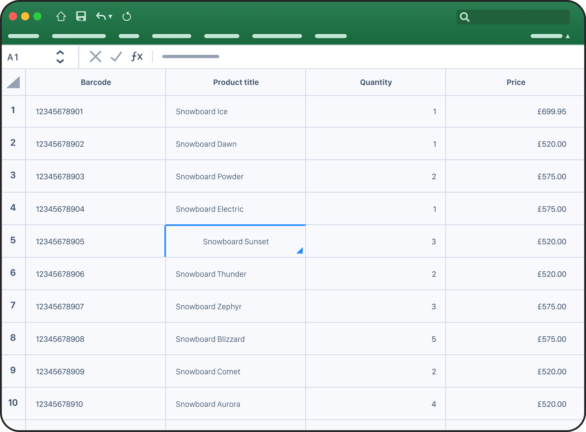Click the Name Box stepper arrows
Viewport: 586px width, 432px height.
point(60,57)
